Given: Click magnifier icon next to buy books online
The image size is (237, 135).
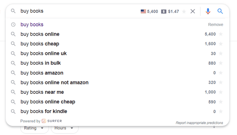Looking at the screenshot, I should pyautogui.click(x=13, y=34).
